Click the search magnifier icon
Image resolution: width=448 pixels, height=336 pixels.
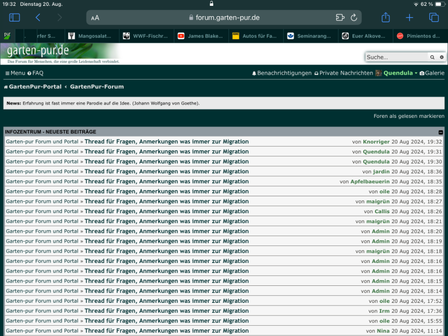click(x=432, y=57)
